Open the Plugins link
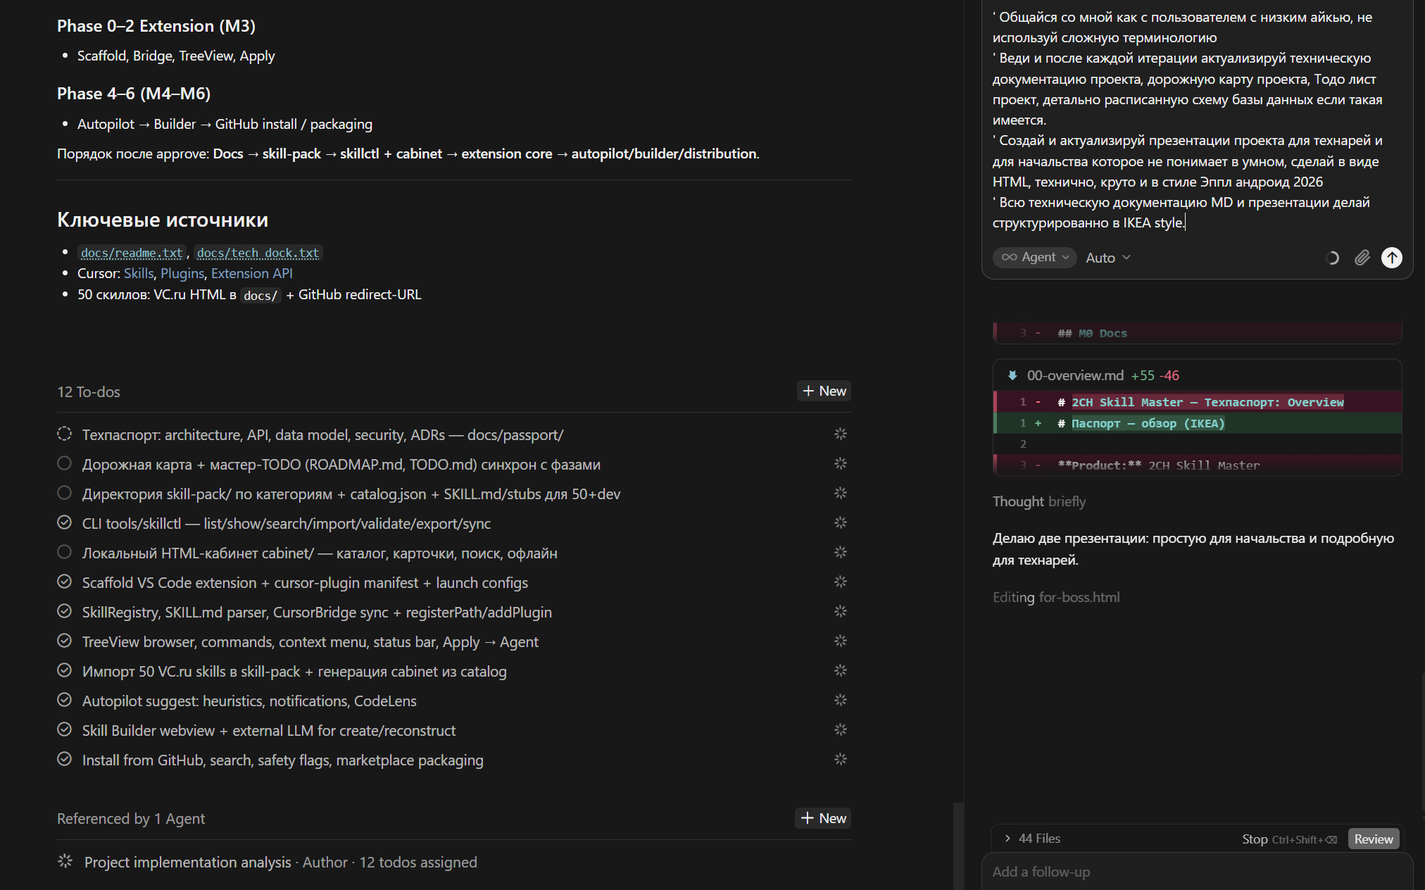 [182, 273]
